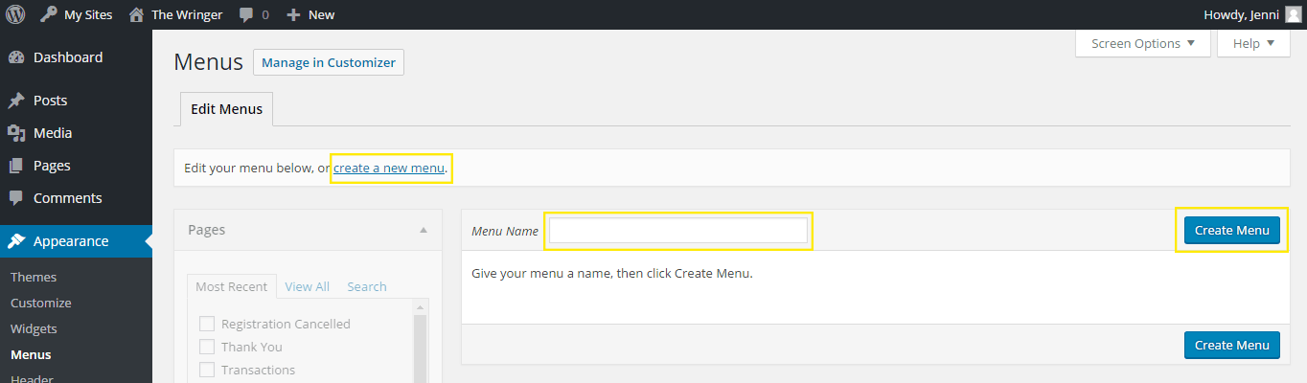The width and height of the screenshot is (1307, 383).
Task: Select the Edit Menus tab
Action: click(x=226, y=109)
